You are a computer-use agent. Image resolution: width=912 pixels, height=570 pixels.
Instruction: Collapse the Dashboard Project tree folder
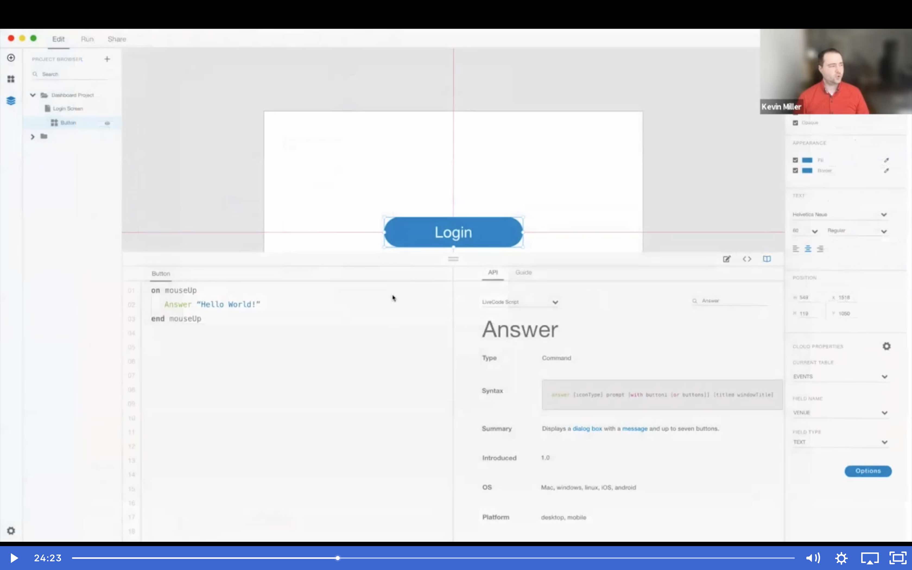33,95
